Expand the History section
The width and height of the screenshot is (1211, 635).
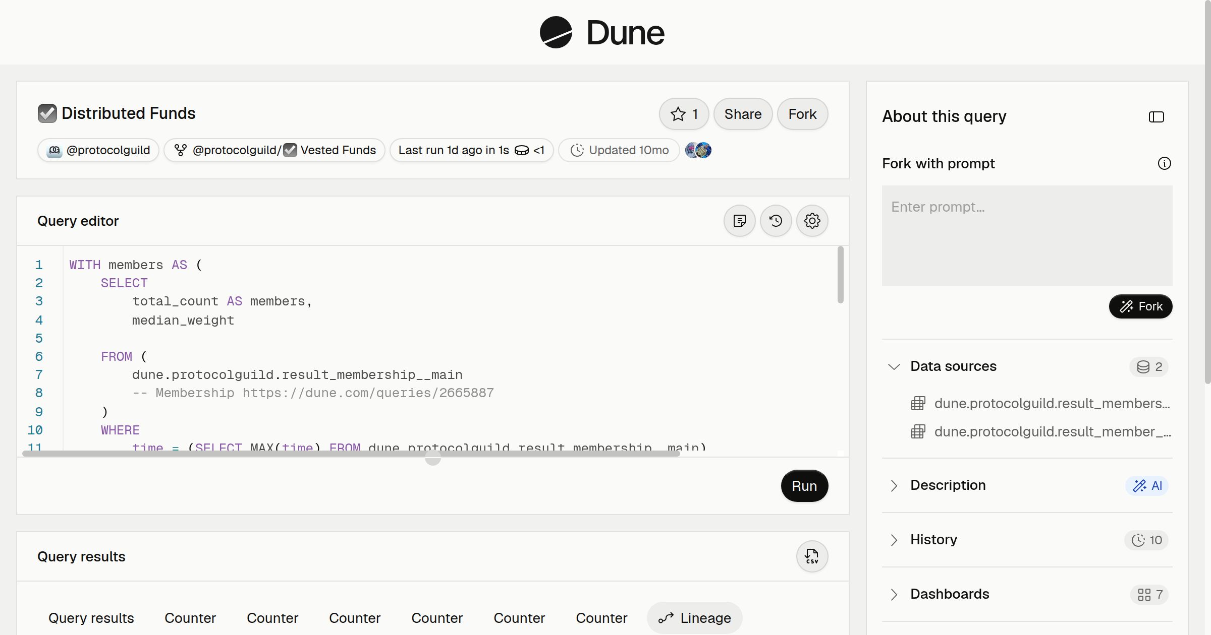(x=894, y=540)
